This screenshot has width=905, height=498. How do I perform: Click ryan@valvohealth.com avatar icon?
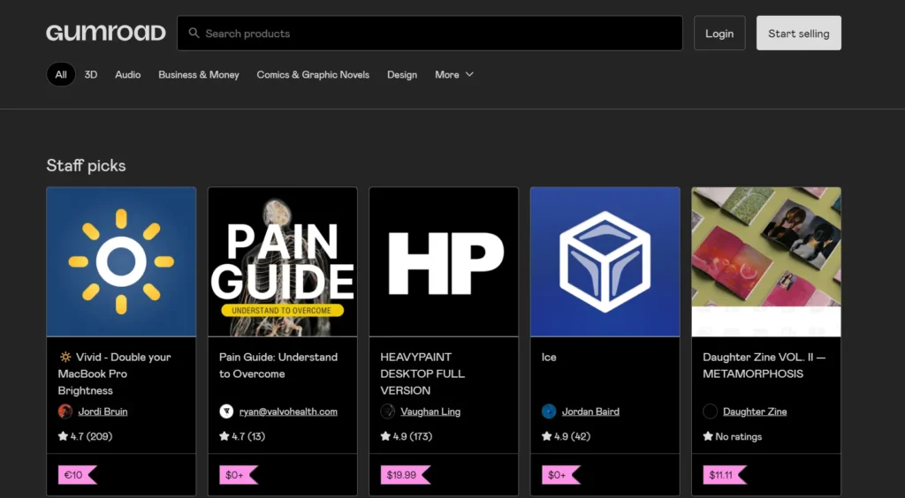tap(226, 411)
